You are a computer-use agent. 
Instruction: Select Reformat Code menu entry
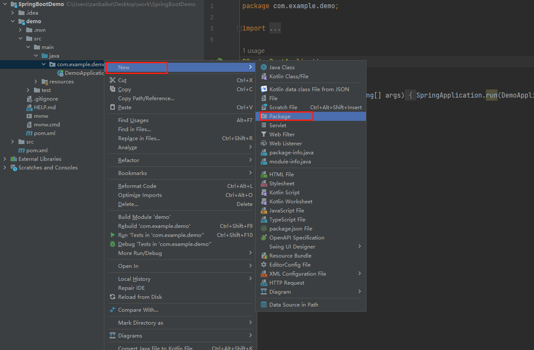(137, 186)
